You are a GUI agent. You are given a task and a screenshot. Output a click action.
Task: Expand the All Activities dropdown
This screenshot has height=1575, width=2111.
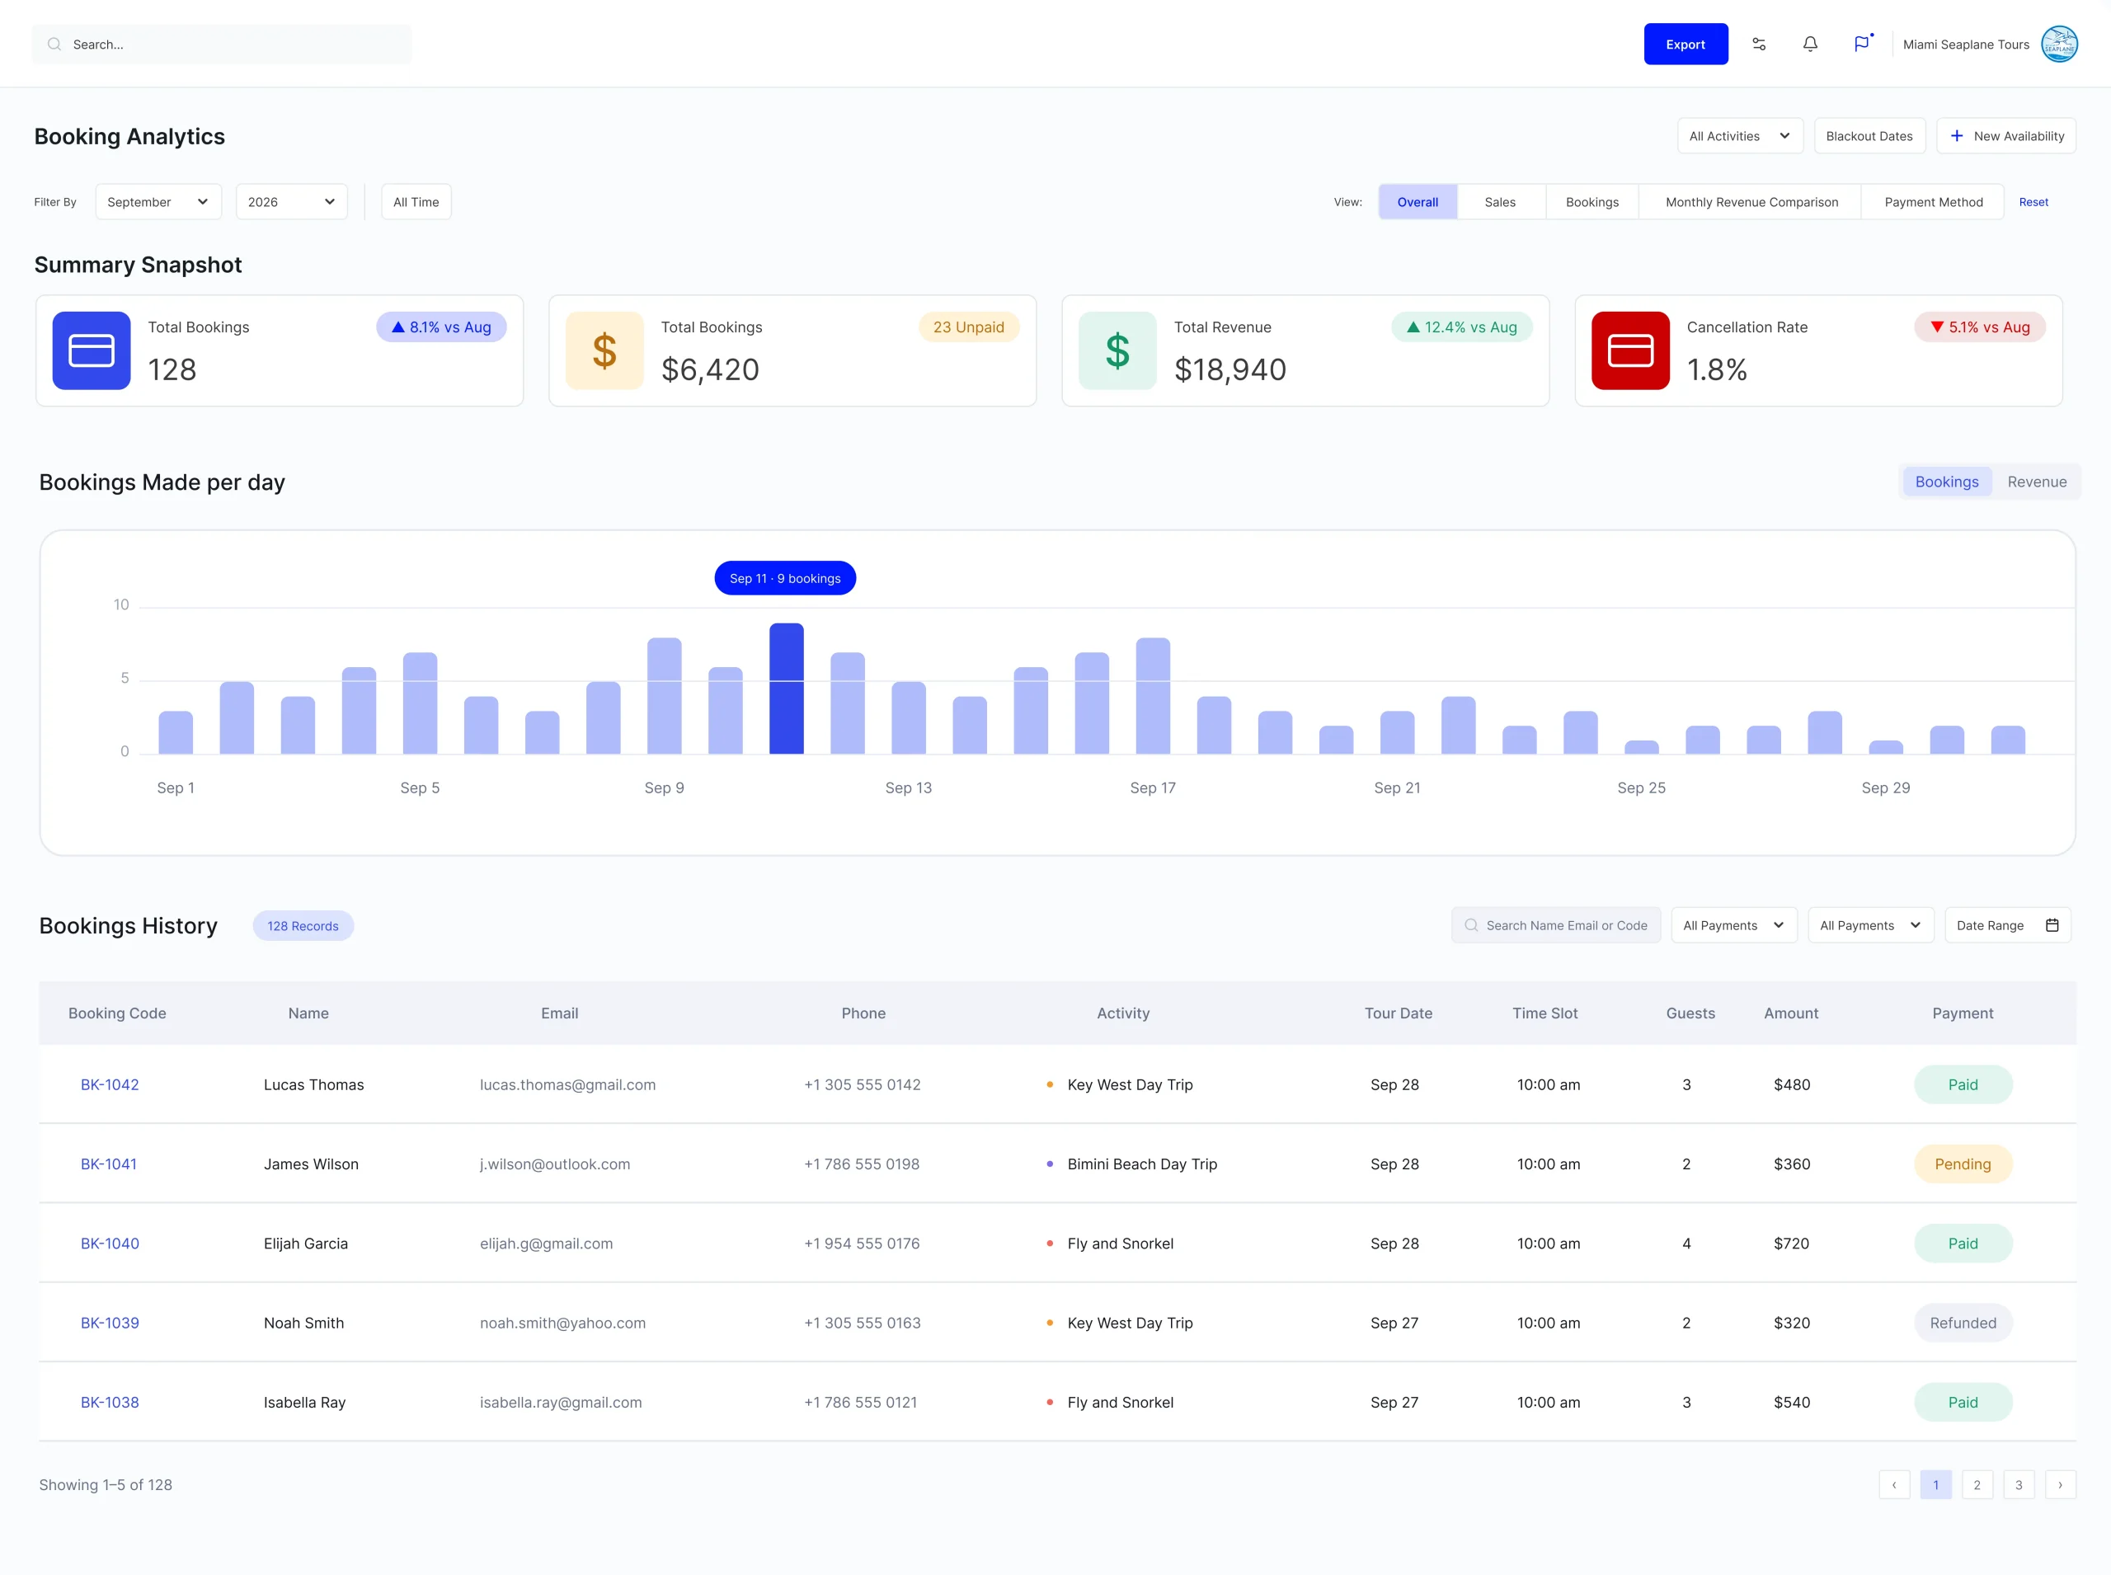pyautogui.click(x=1739, y=135)
